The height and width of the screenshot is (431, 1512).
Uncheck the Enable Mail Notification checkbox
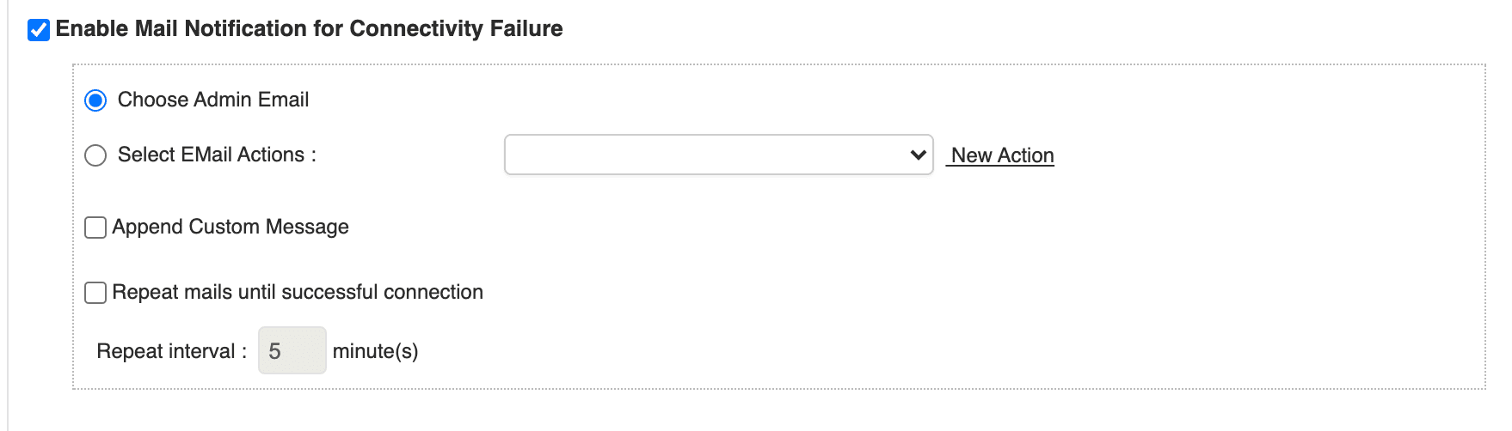(x=39, y=30)
